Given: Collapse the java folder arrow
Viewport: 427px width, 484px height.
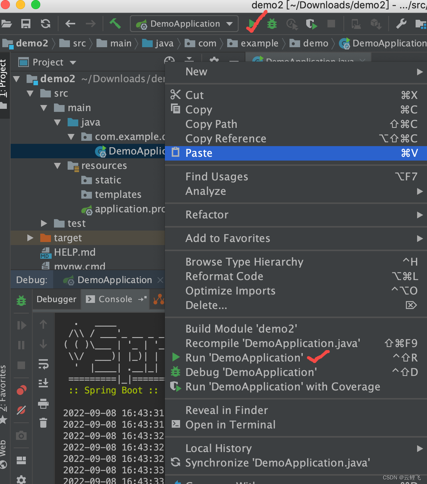Looking at the screenshot, I should point(57,123).
